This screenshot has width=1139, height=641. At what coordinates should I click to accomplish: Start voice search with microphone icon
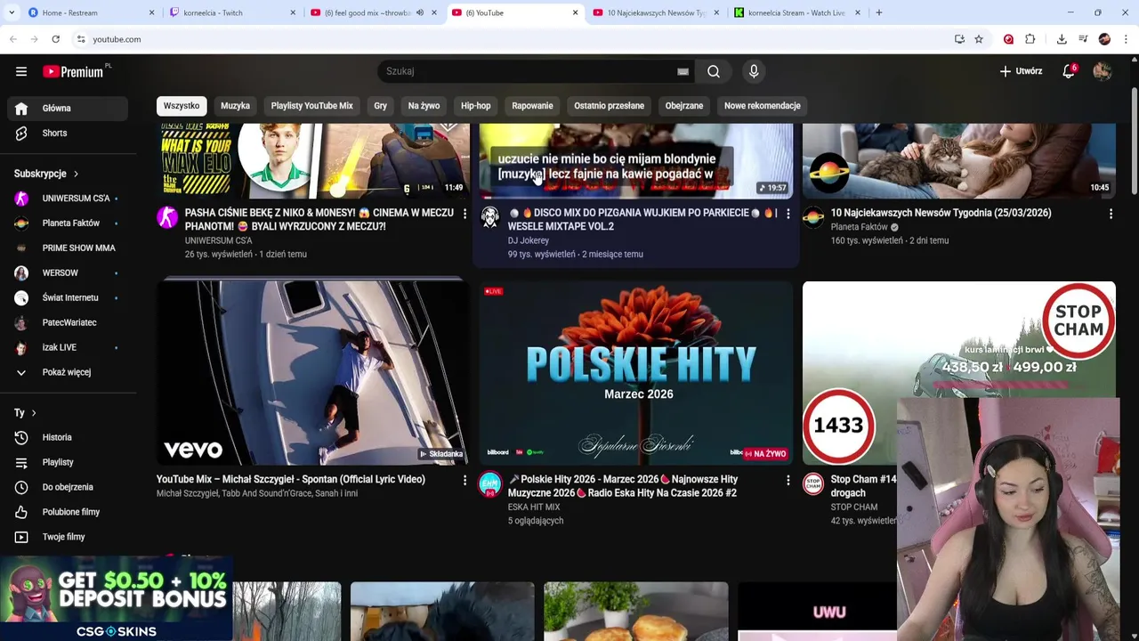point(754,71)
